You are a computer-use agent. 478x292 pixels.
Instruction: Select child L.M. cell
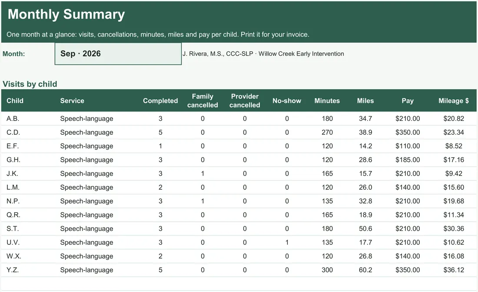click(x=13, y=187)
